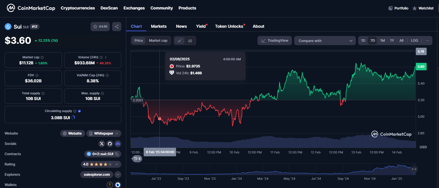Copy the 0x2::sui::SUI contract address

coord(117,154)
